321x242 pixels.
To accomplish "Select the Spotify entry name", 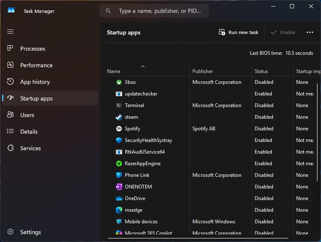I will tap(132, 129).
